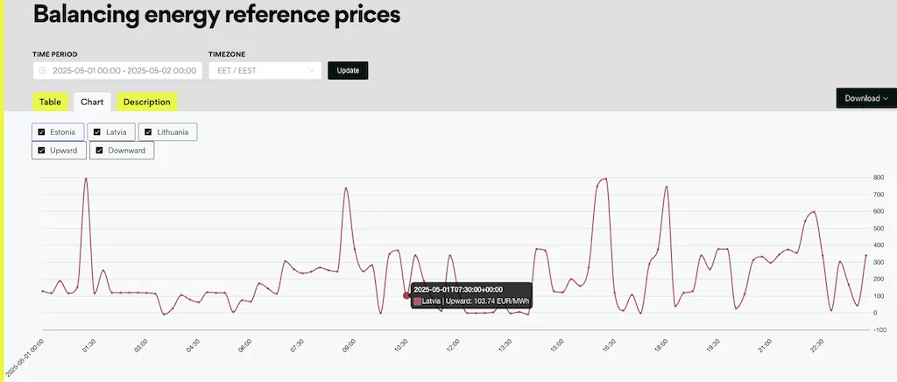
Task: Uncheck the Latvia checkbox
Action: (x=97, y=132)
